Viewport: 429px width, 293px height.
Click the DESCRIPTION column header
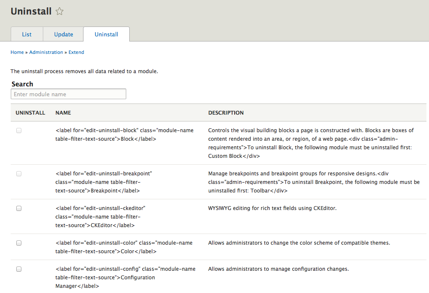(226, 113)
